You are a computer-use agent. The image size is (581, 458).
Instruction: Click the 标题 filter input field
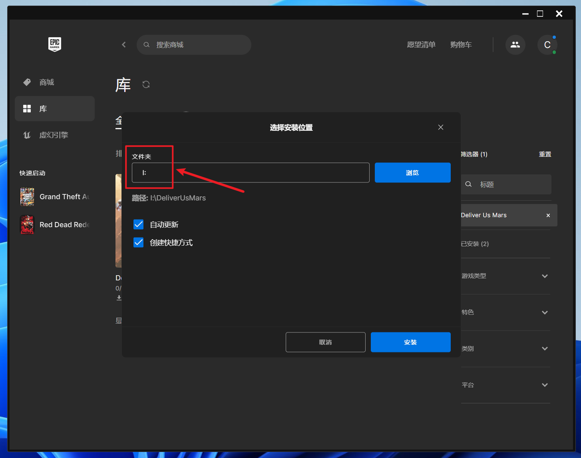[x=506, y=184]
